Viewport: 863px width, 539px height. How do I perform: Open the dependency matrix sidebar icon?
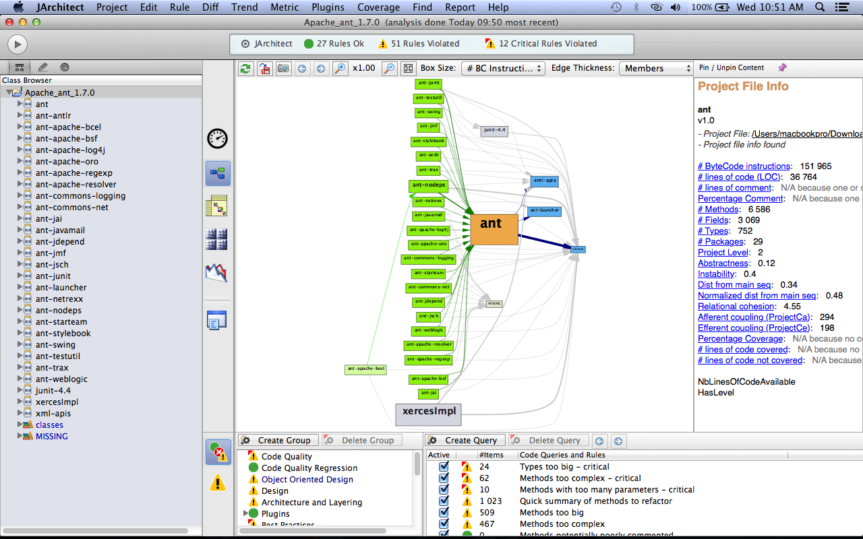point(216,205)
